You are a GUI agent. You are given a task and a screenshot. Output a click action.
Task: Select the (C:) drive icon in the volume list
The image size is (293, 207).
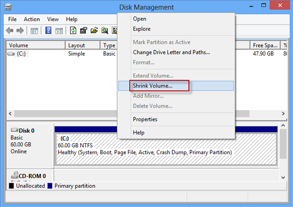click(11, 53)
